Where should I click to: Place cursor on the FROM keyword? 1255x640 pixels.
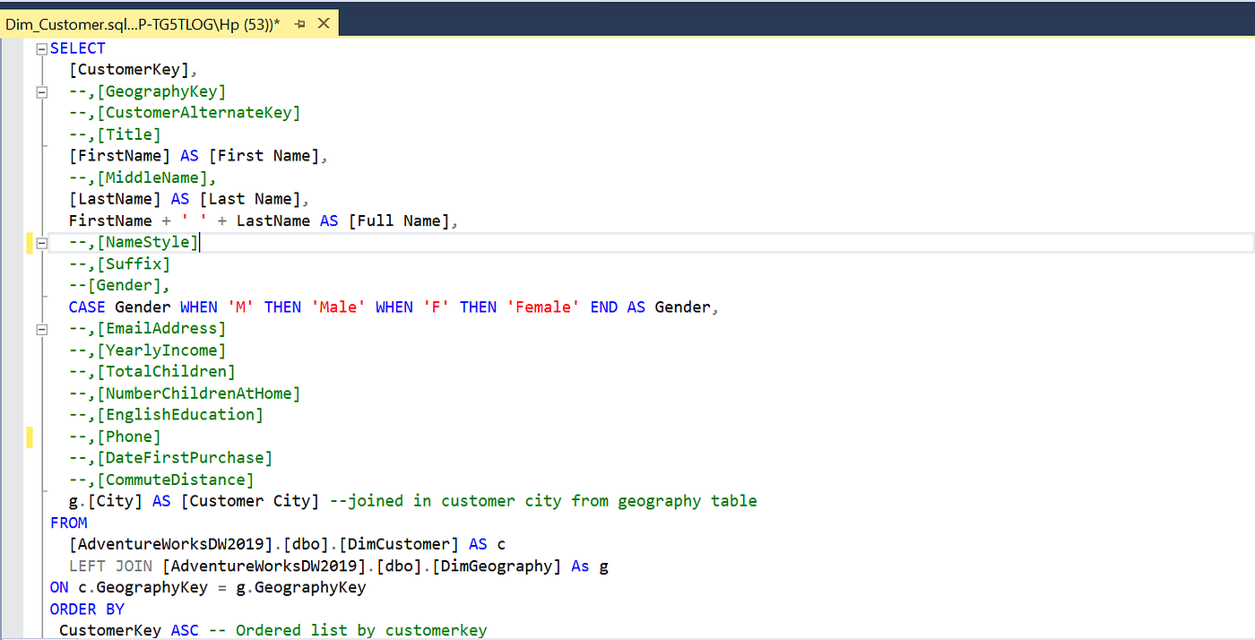[68, 522]
